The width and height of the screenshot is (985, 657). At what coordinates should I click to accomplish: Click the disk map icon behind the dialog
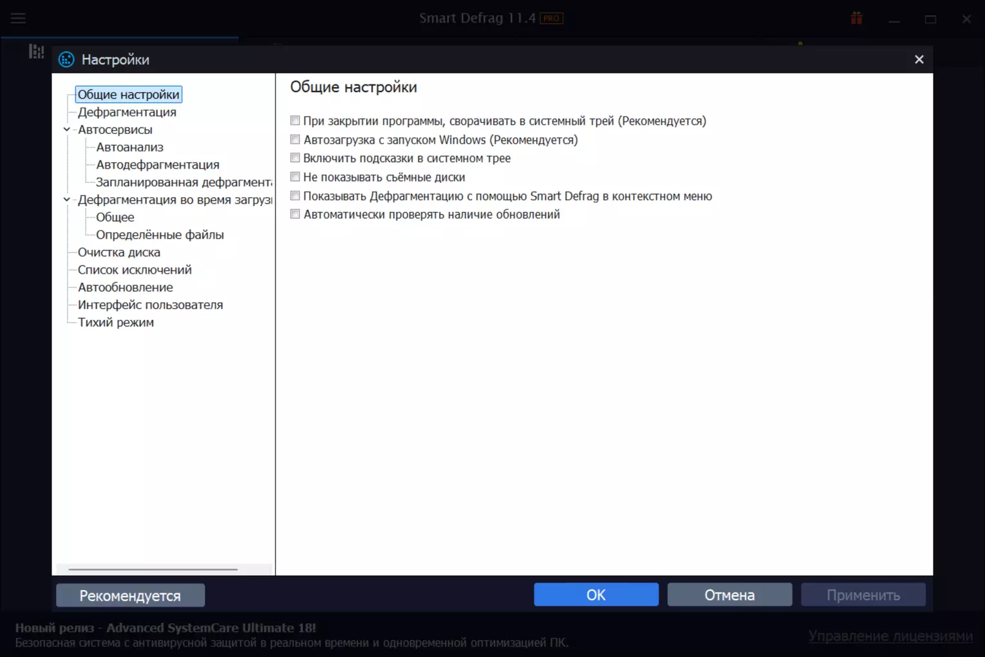point(37,52)
